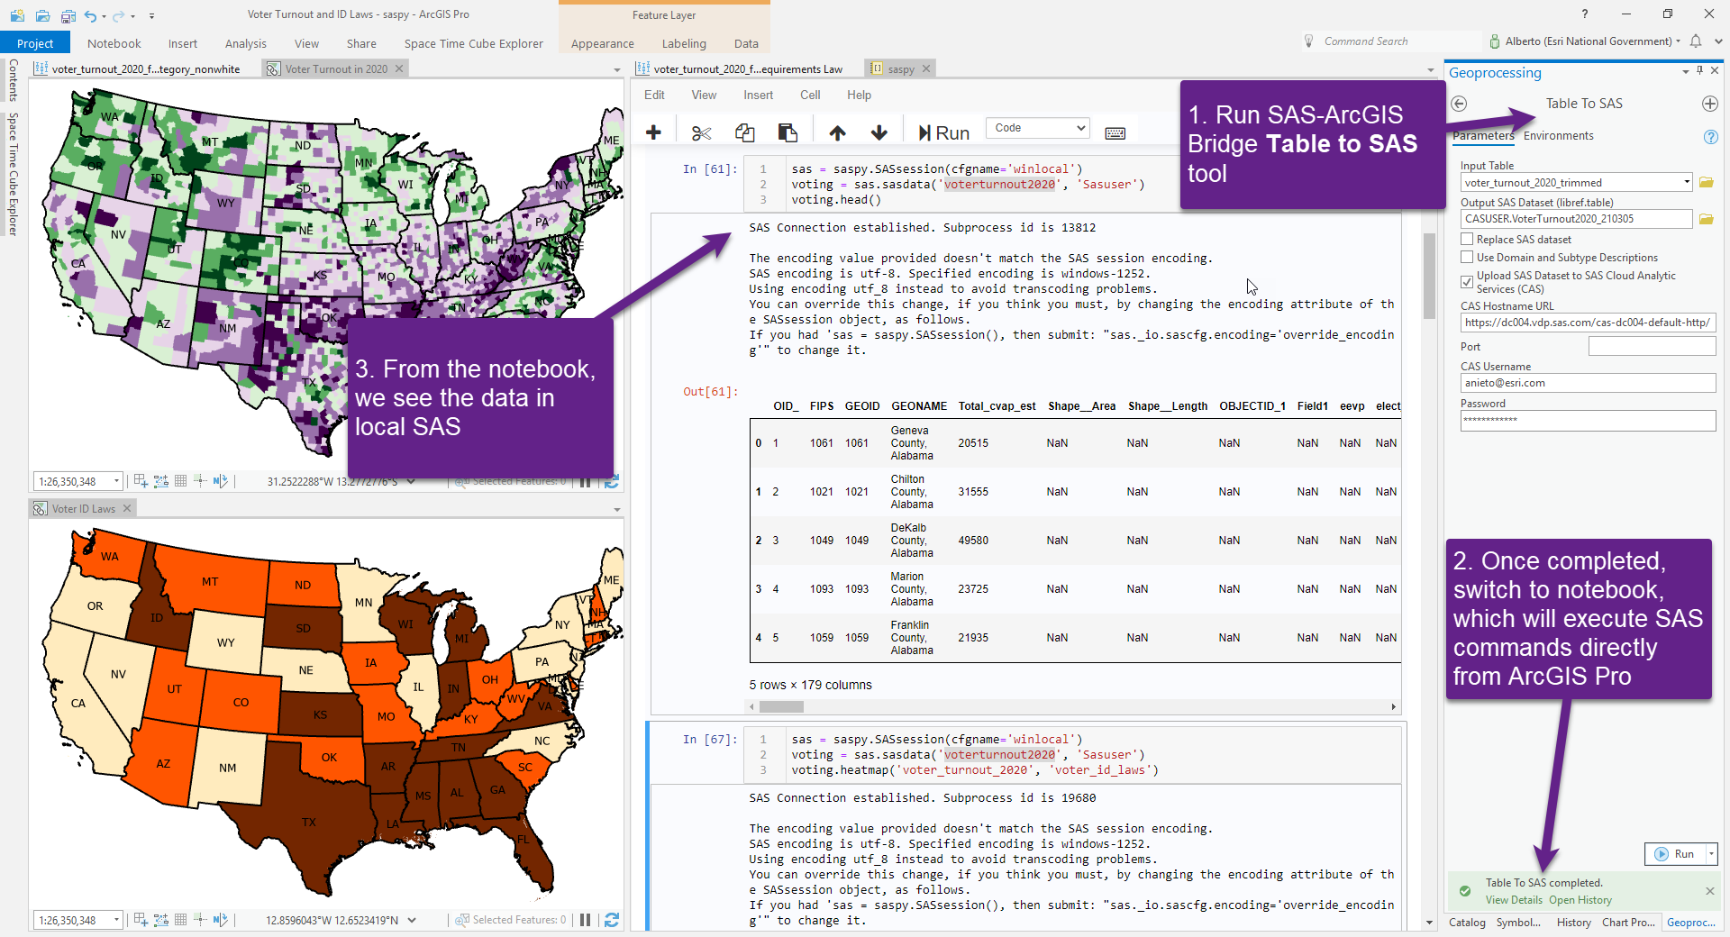Click the Open History link
Image resolution: width=1730 pixels, height=937 pixels.
coord(1580,900)
